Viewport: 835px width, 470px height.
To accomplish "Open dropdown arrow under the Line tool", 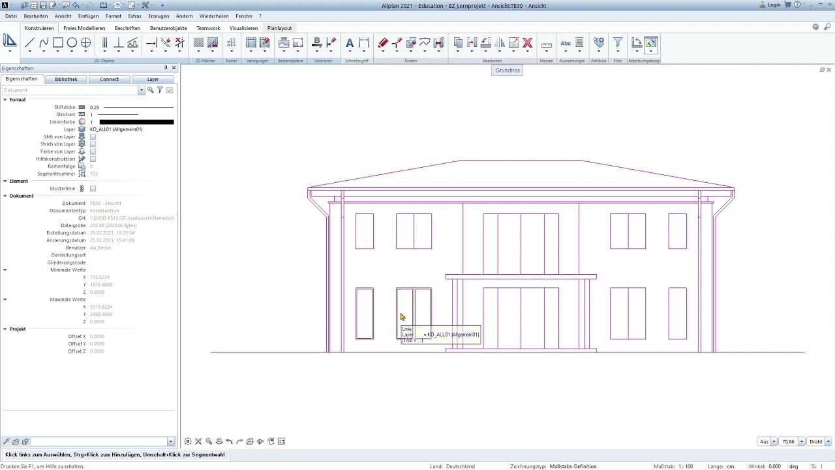I will [x=29, y=52].
